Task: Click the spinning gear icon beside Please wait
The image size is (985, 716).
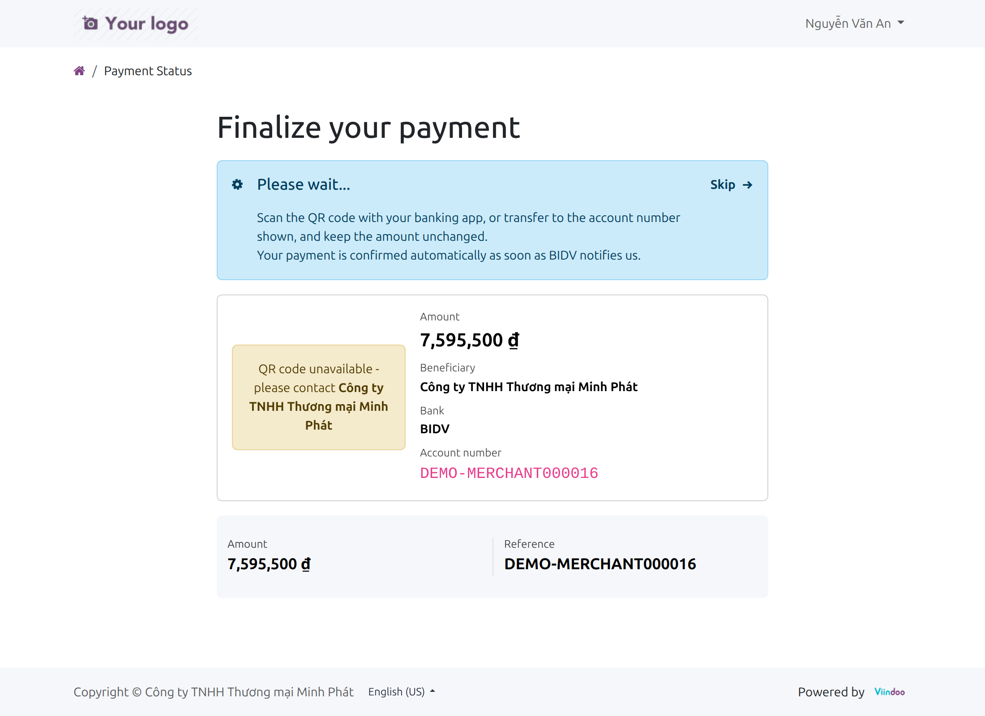Action: click(237, 184)
